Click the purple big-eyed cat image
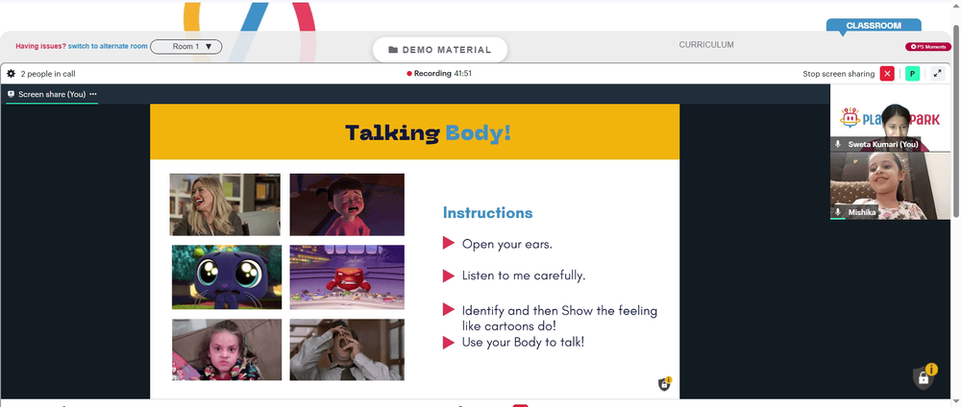 [x=227, y=277]
